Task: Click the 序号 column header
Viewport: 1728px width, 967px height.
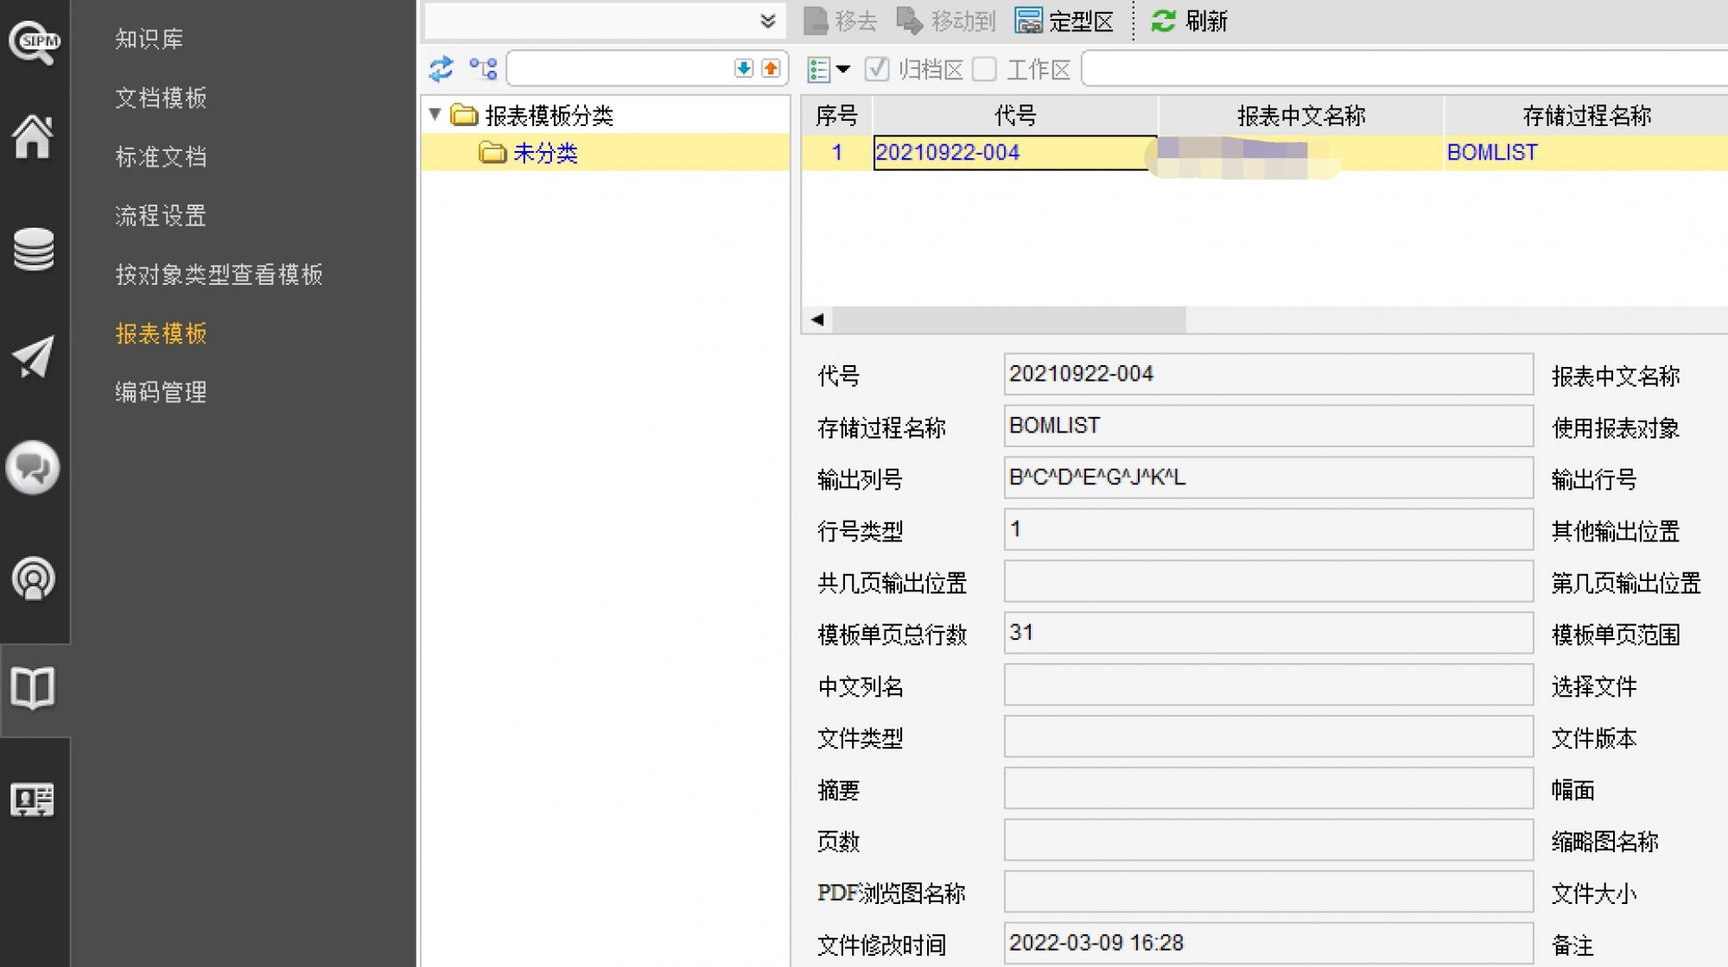Action: coord(836,115)
